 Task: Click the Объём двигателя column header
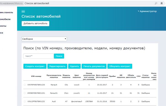tap(131, 76)
